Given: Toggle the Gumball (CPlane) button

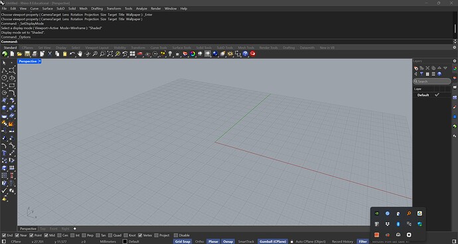Looking at the screenshot, I should pos(273,241).
